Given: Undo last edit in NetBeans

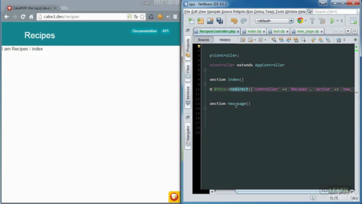Looking at the screenshot, I should [x=234, y=21].
